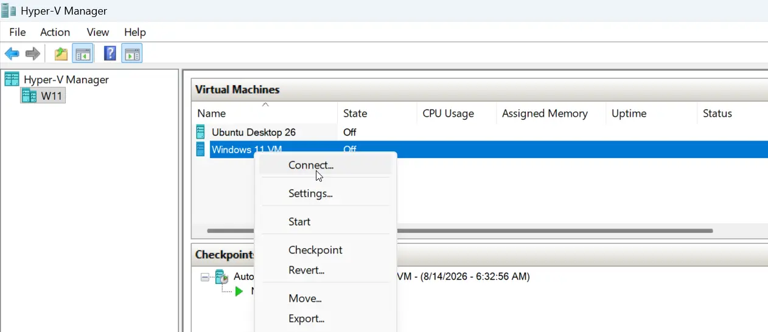
Task: Click the Hyper-V Manager root tree icon
Action: pos(12,79)
